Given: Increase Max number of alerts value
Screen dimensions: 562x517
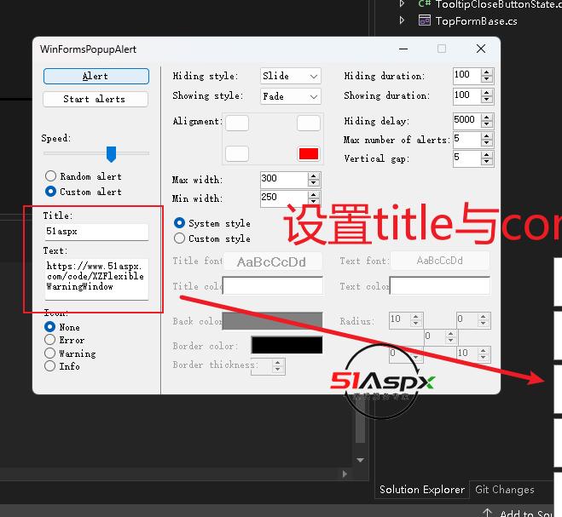Looking at the screenshot, I should [486, 135].
